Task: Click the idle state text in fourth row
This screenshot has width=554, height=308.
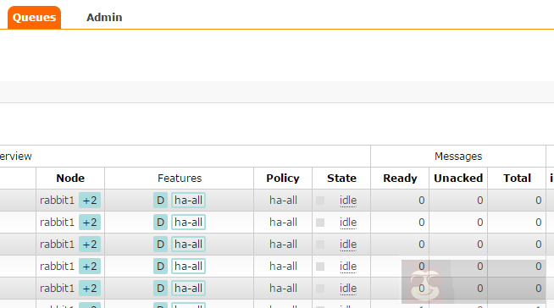Action: (x=348, y=267)
